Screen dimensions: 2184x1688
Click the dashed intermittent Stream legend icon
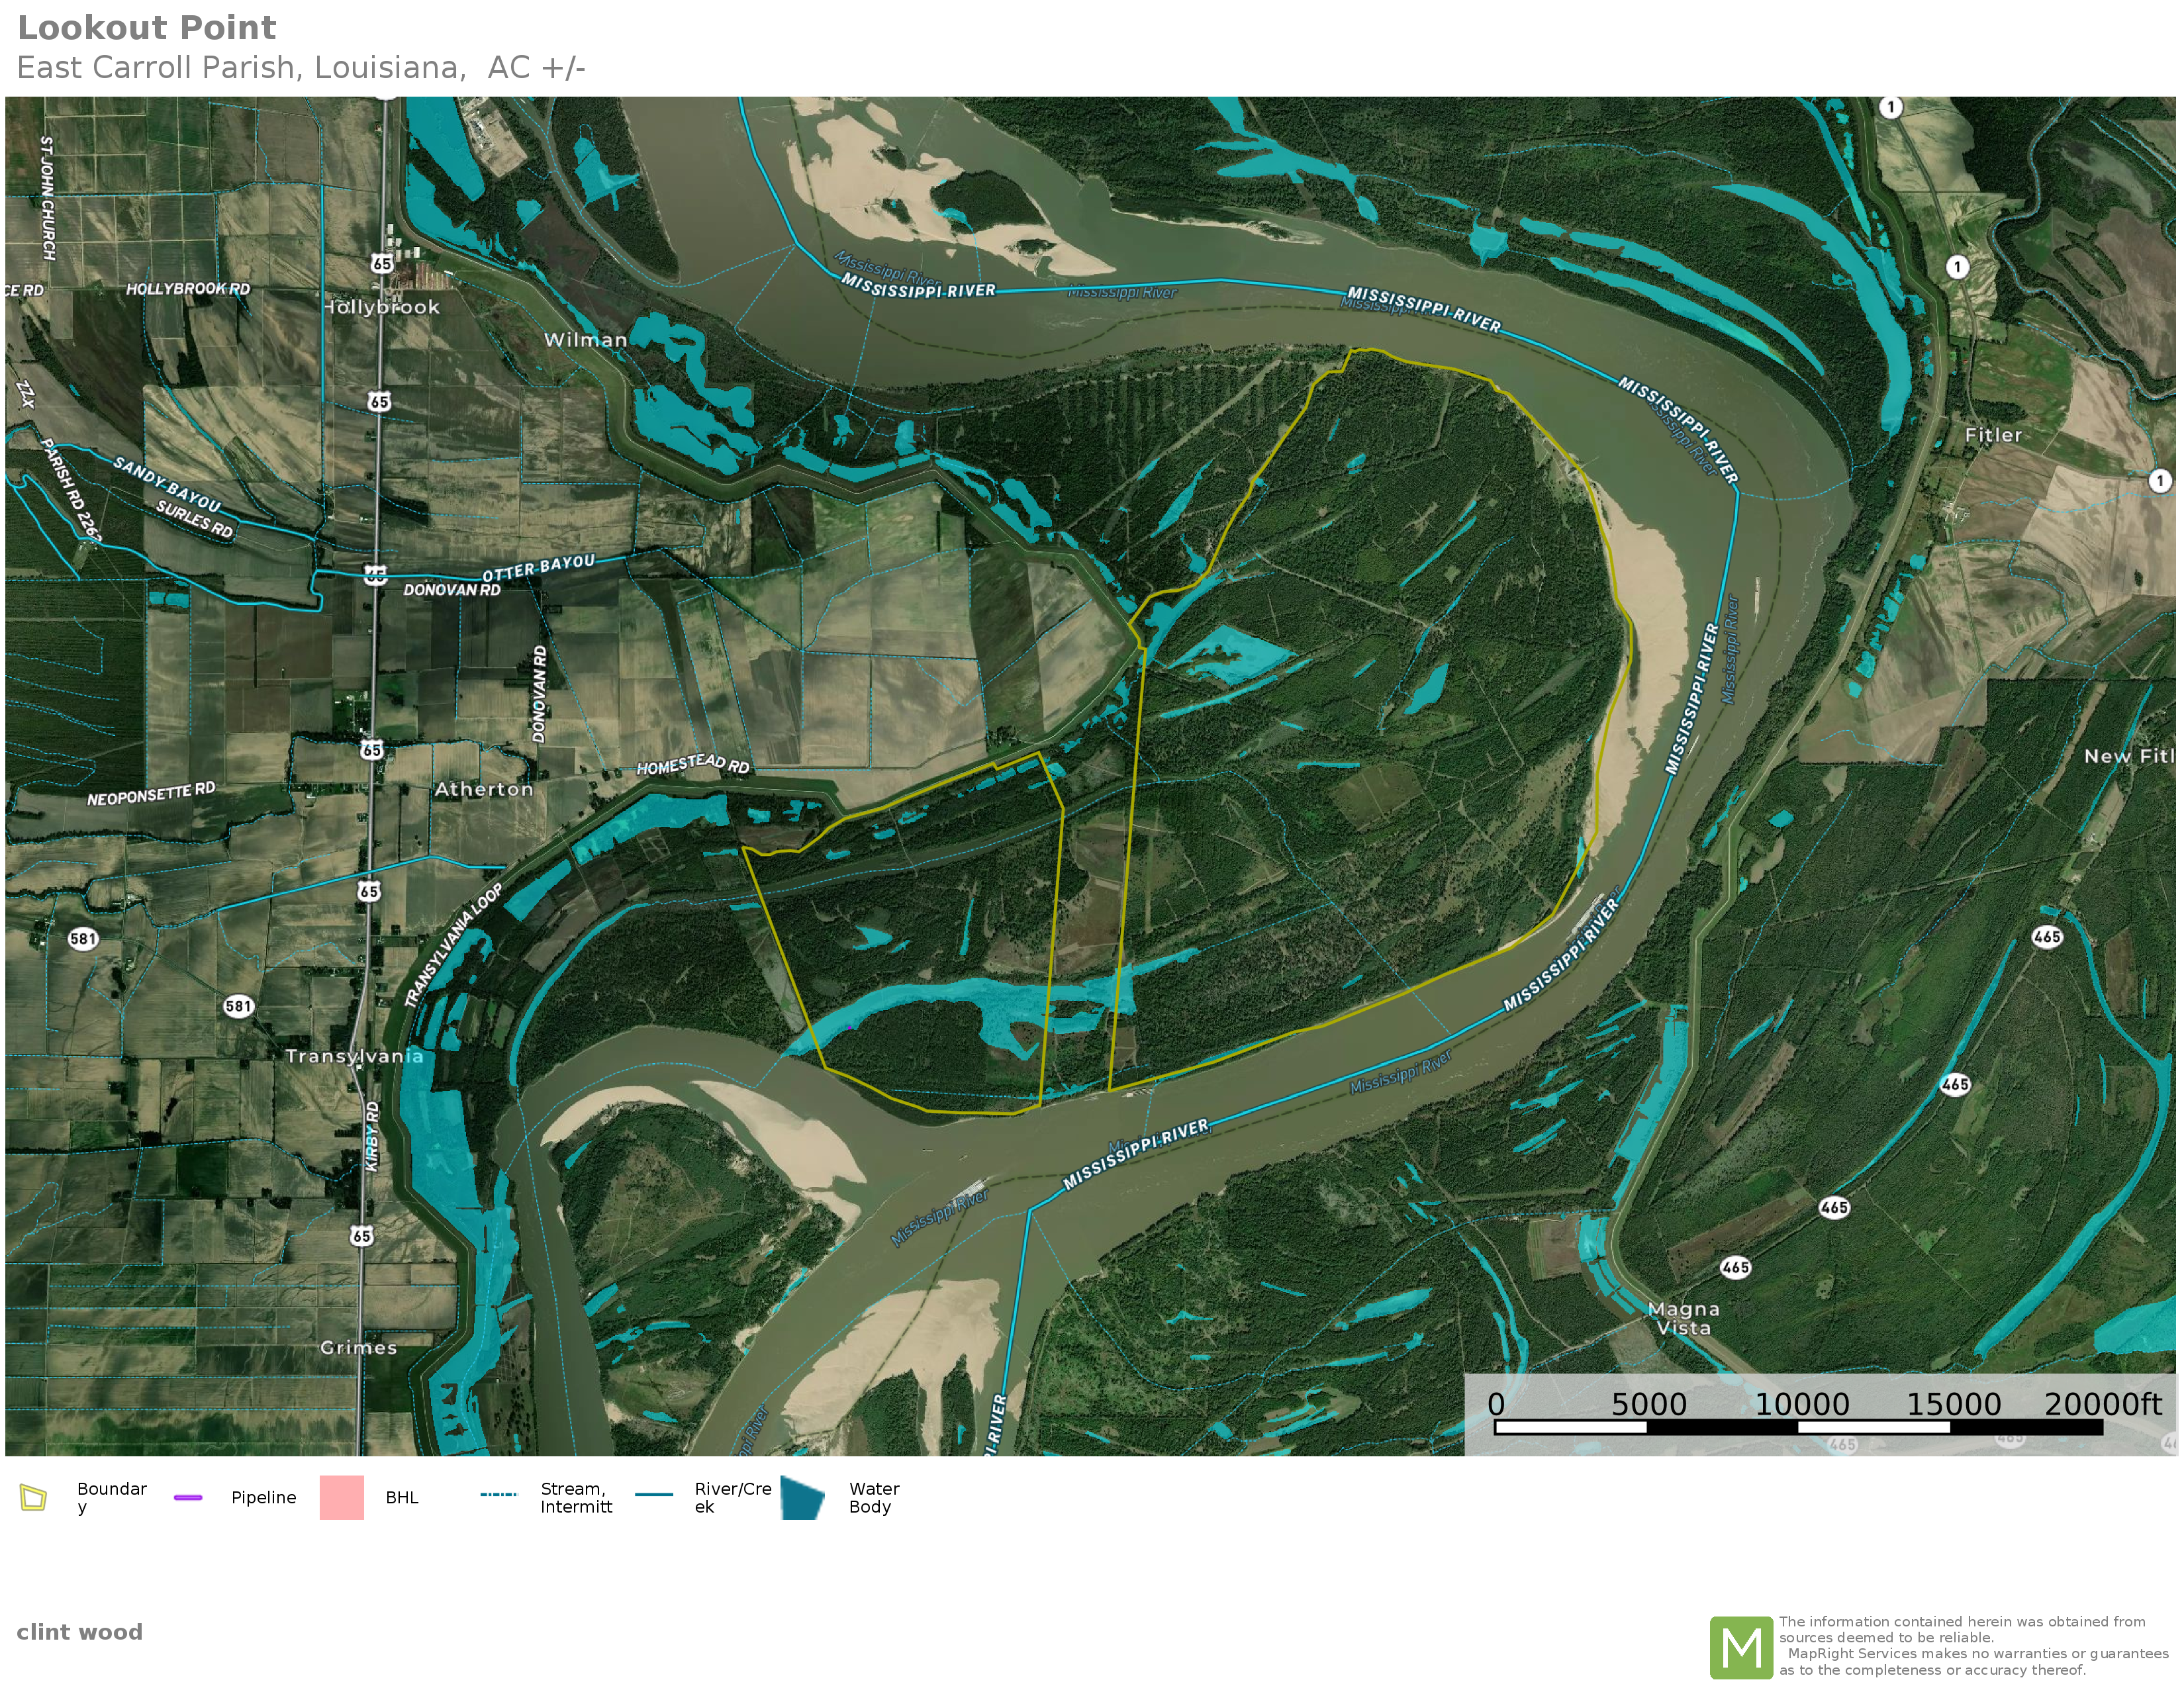tap(498, 1495)
